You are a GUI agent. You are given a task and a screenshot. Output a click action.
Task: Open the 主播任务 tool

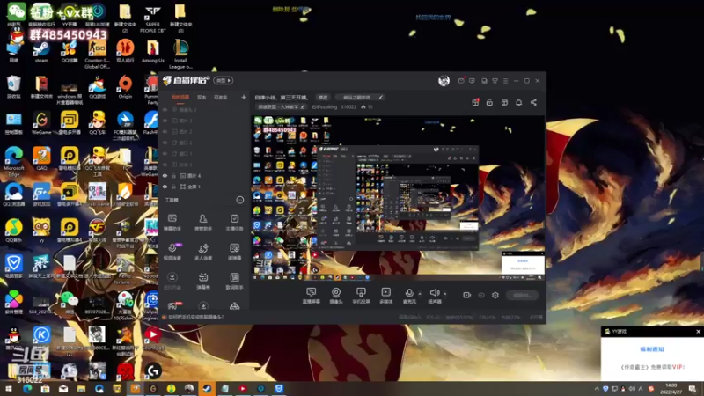(x=234, y=223)
